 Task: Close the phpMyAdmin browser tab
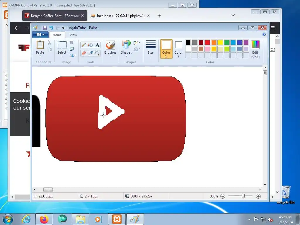(x=148, y=16)
